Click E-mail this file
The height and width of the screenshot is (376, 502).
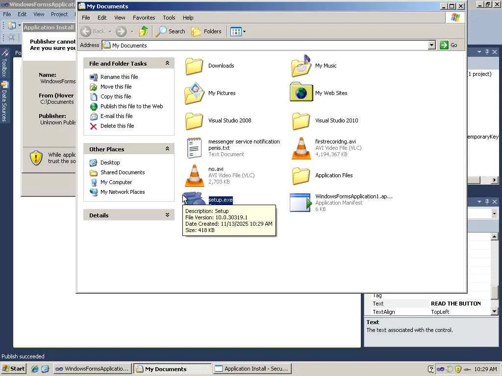(117, 116)
